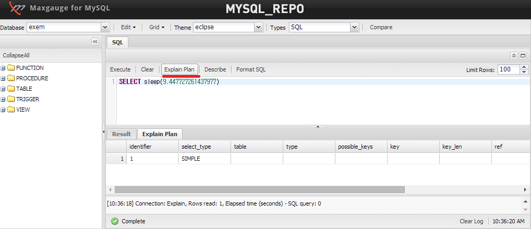Click the green Complete status check icon

point(115,221)
